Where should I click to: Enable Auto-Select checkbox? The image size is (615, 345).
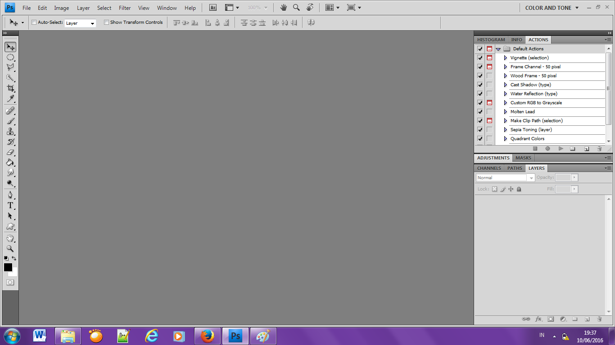34,22
